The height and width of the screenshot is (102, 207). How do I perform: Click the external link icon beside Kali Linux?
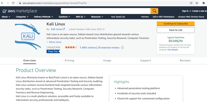pos(64,29)
